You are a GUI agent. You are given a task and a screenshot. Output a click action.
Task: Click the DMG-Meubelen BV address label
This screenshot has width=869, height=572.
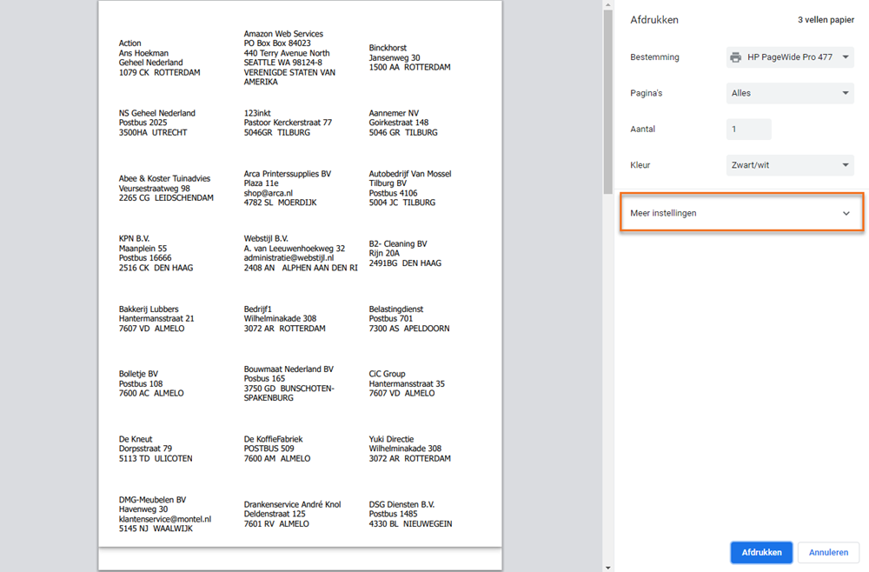click(165, 515)
